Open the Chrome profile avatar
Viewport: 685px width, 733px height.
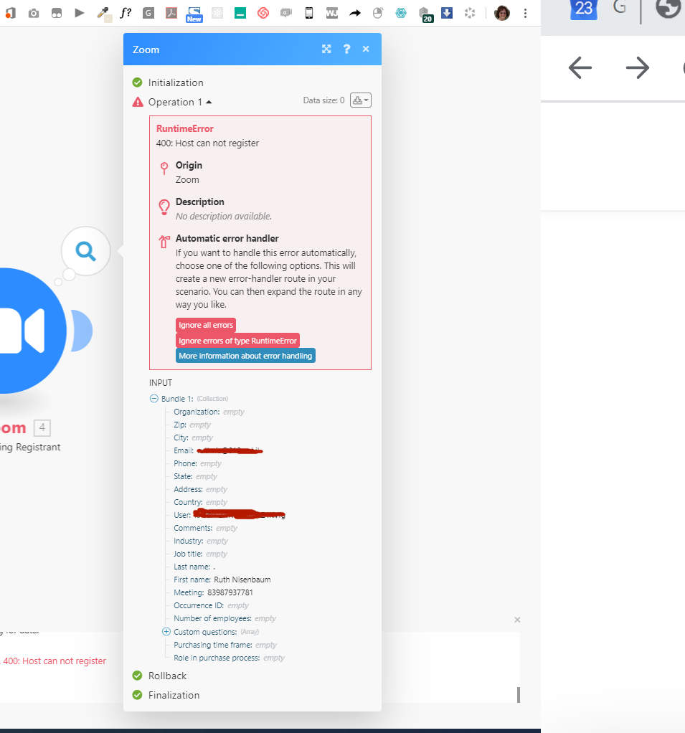(x=501, y=13)
